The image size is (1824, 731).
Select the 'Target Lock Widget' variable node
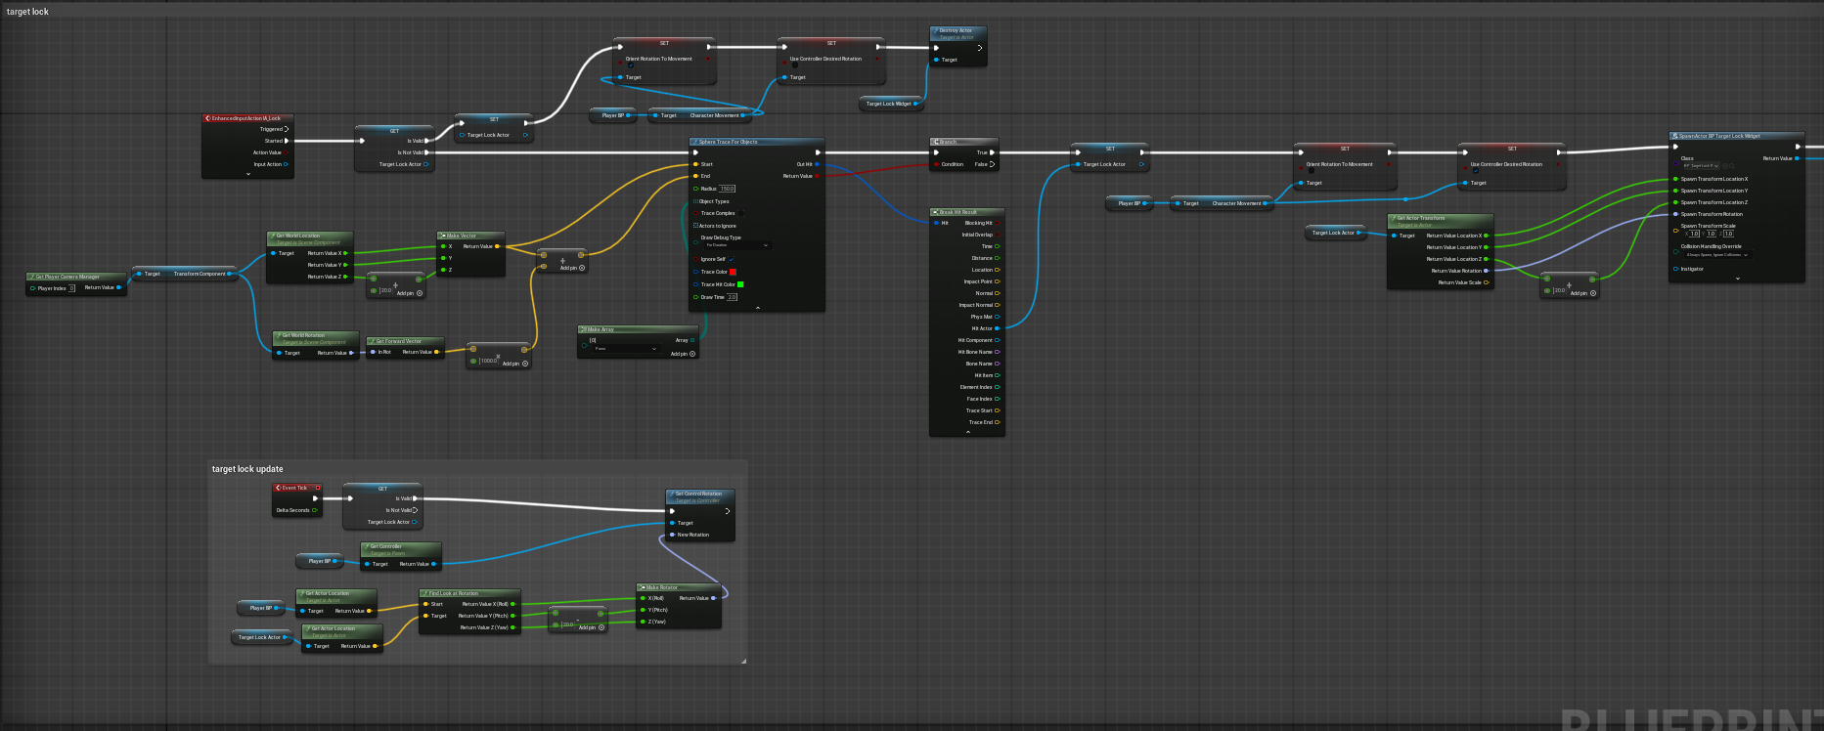point(889,104)
